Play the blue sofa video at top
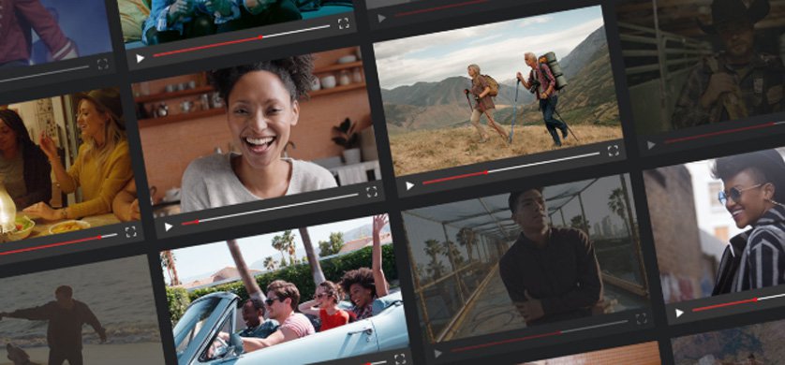Viewport: 785px width, 365px height. (141, 59)
